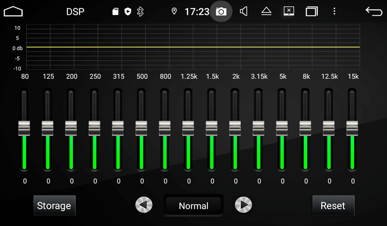Viewport: 387px width, 226px height.
Task: Click the 1.5k slider handle
Action: [211, 128]
